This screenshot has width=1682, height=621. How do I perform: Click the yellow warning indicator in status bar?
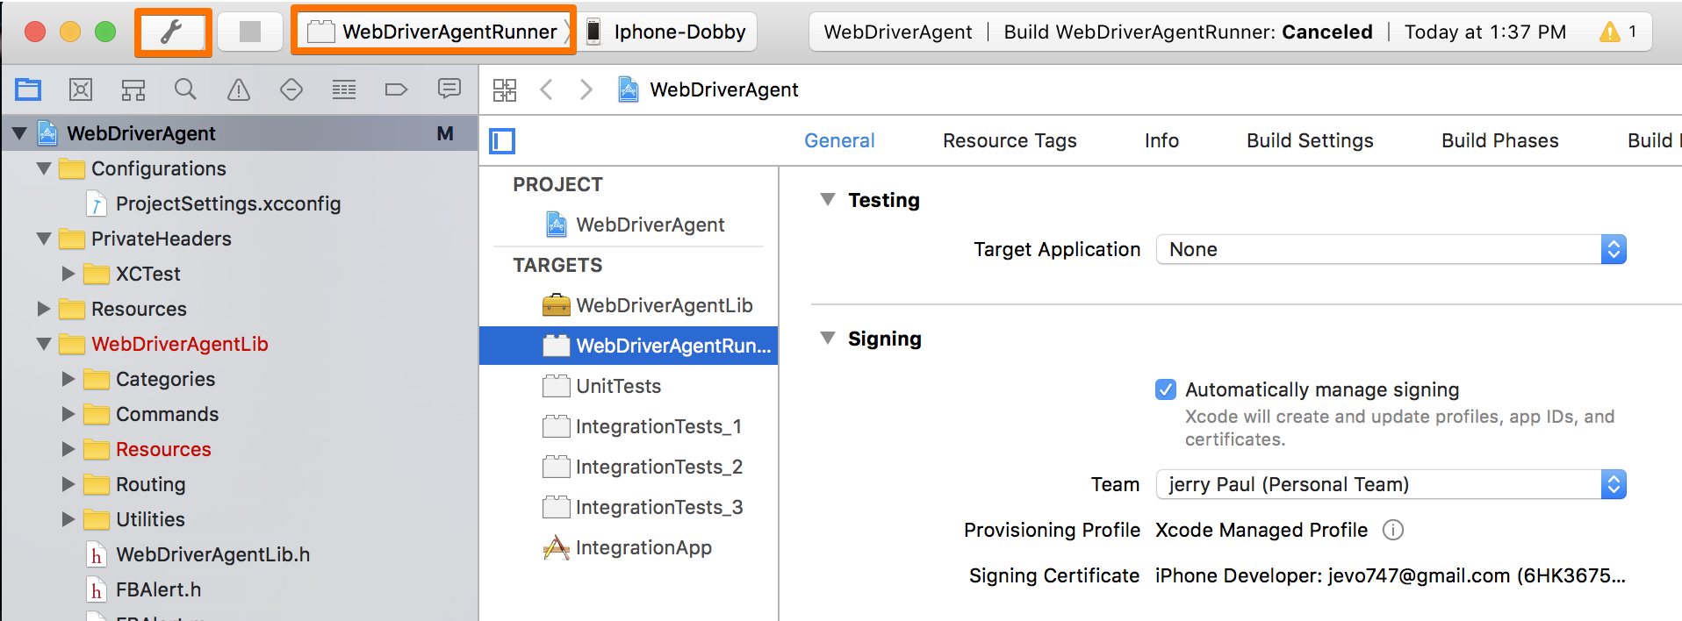1609,32
